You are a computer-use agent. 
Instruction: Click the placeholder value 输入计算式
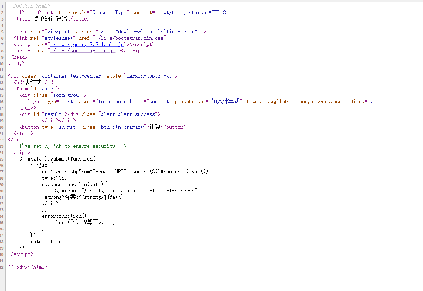[x=226, y=101]
